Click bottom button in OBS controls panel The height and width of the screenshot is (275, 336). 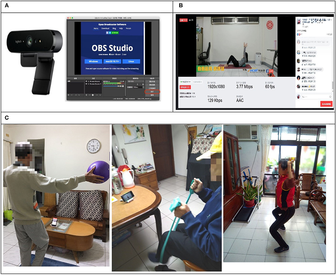coord(152,95)
